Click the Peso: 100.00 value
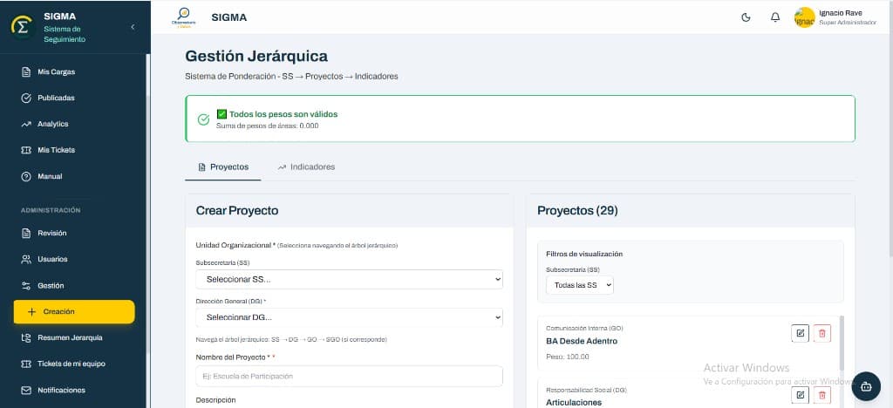893x408 pixels. 567,357
